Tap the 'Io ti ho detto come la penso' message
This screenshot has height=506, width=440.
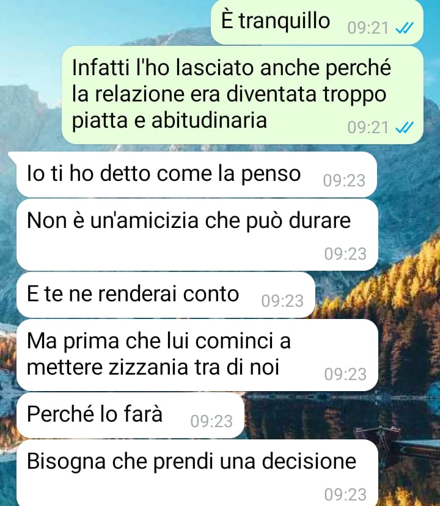point(196,175)
